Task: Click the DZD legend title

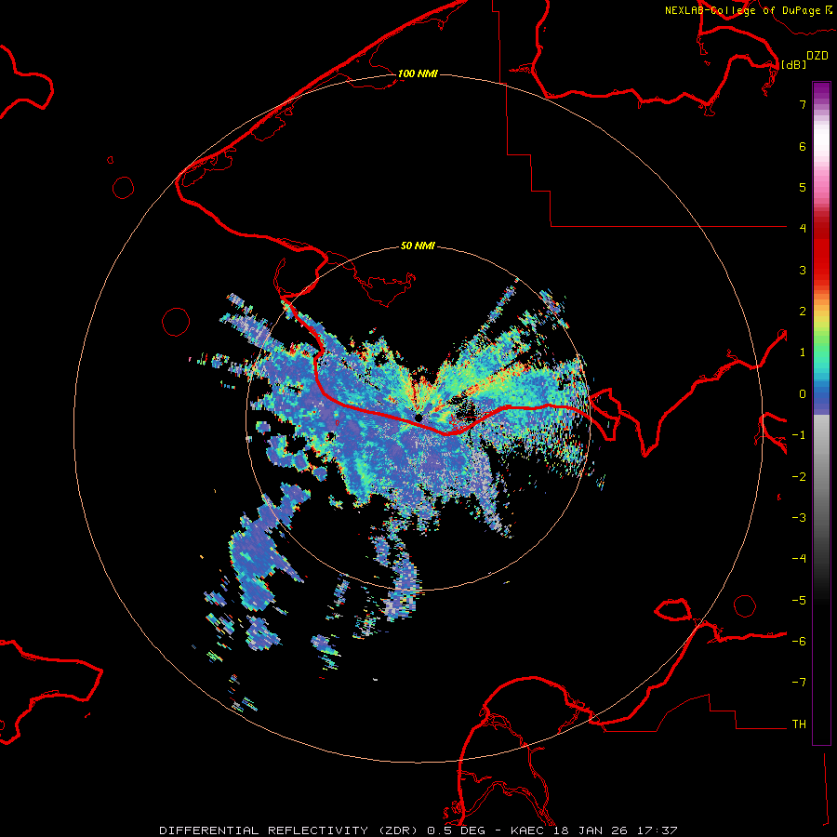Action: pyautogui.click(x=817, y=56)
